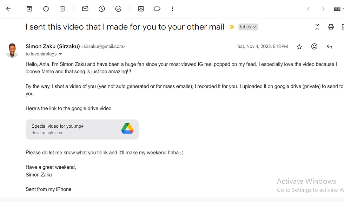344x202 pixels.
Task: Go back to the inbox list
Action: pyautogui.click(x=8, y=9)
